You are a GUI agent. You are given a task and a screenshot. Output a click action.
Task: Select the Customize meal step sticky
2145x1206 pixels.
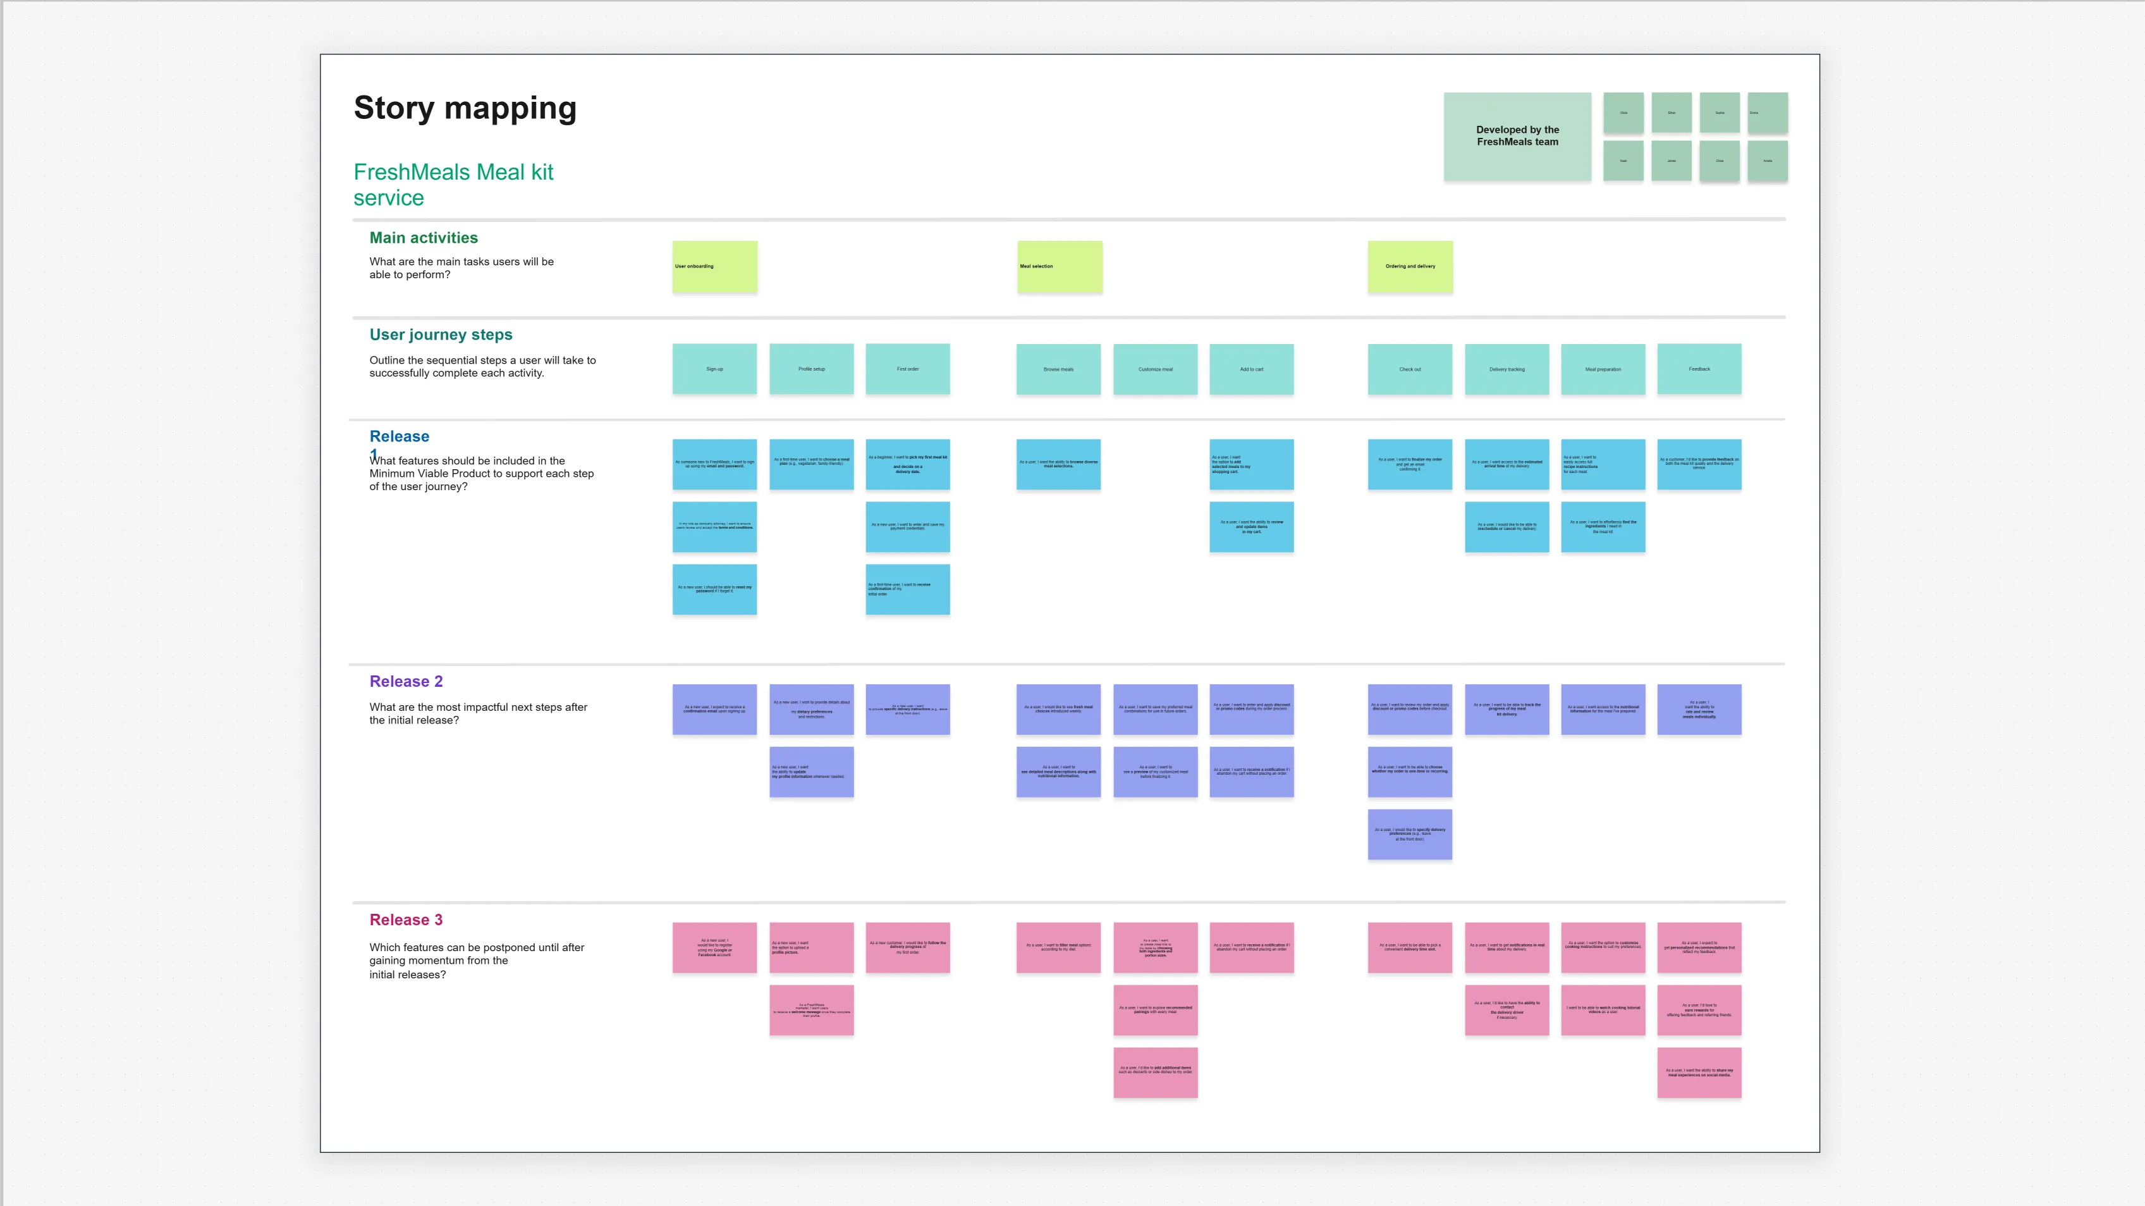pos(1156,369)
